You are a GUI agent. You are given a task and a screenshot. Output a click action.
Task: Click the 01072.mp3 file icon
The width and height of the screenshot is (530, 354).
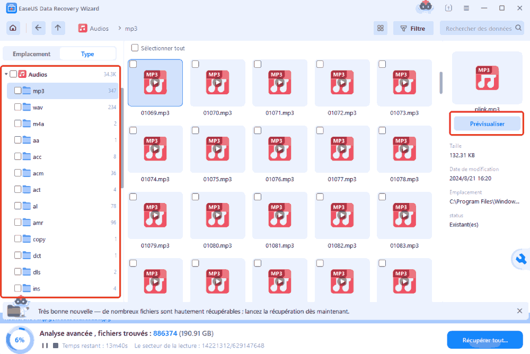click(342, 83)
